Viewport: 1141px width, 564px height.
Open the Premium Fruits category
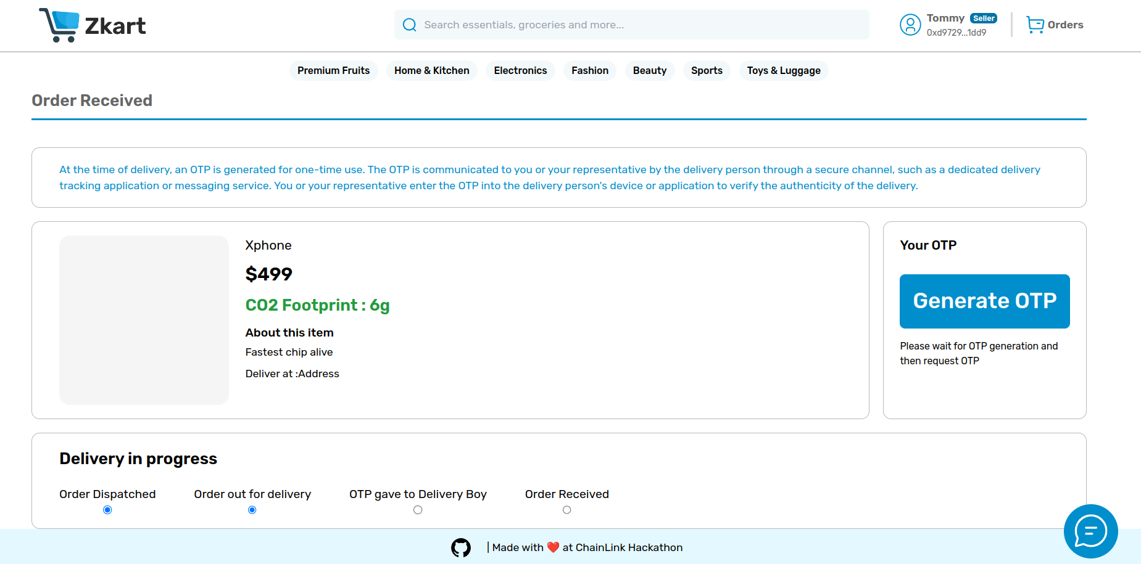[x=333, y=70]
